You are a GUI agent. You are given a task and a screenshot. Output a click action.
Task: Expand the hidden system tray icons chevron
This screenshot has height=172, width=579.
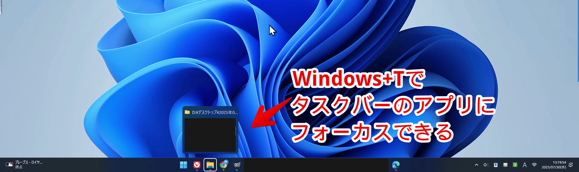click(476, 165)
